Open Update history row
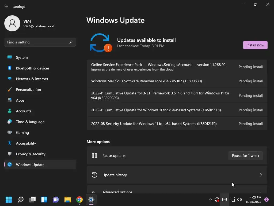The height and width of the screenshot is (206, 274). tap(177, 175)
